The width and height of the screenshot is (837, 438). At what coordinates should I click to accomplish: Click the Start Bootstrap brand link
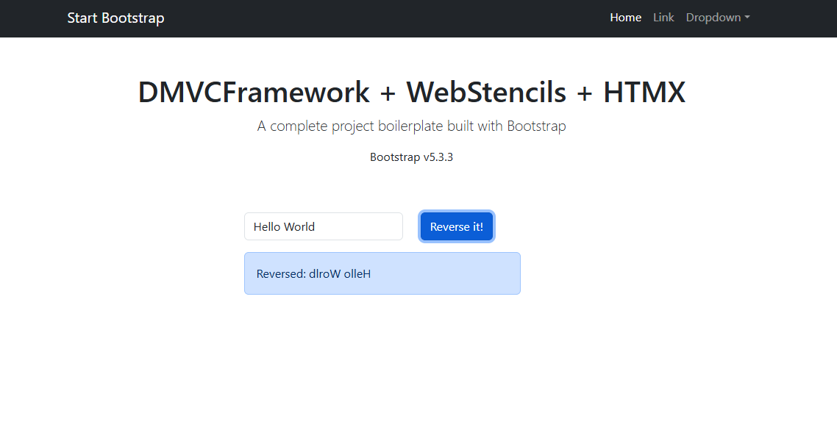115,18
